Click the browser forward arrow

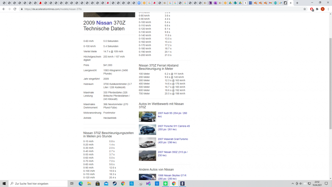[9, 9]
